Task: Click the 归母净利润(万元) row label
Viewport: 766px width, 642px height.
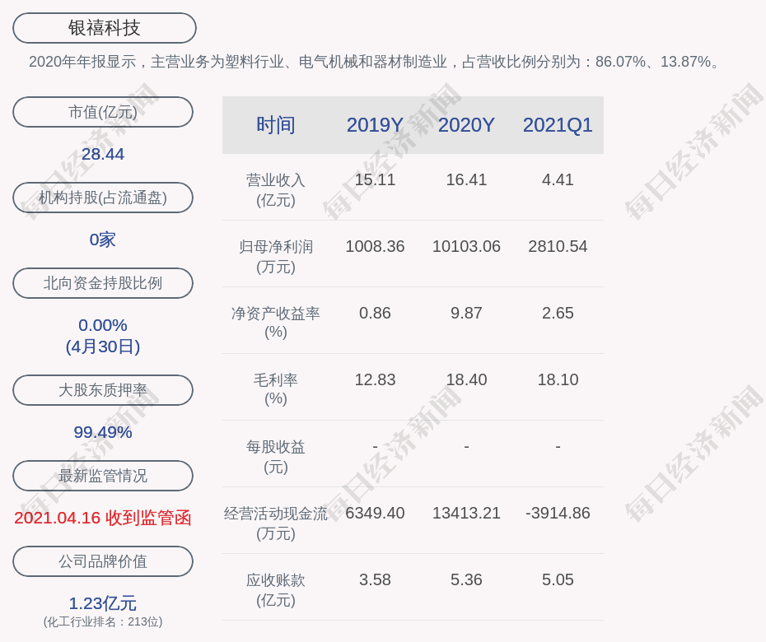Action: (x=276, y=257)
